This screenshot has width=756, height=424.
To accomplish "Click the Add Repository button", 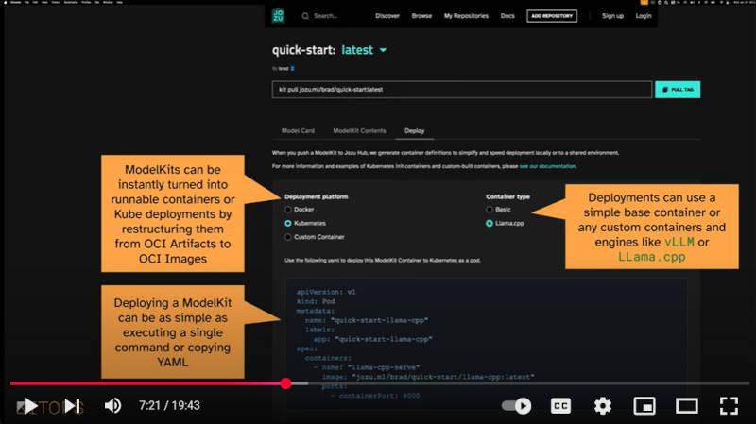I will [552, 16].
